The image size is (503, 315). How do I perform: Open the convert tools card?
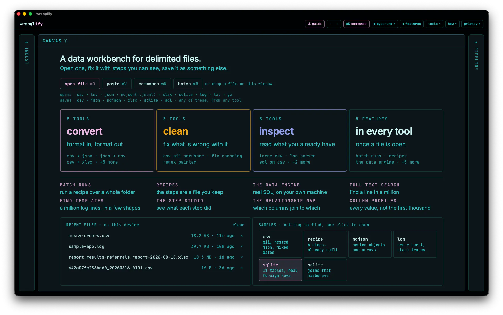tap(107, 140)
